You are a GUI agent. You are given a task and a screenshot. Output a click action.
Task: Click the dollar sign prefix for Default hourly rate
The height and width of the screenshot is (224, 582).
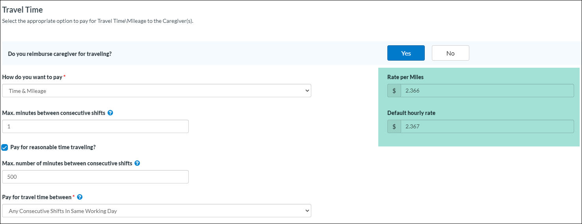pyautogui.click(x=394, y=126)
